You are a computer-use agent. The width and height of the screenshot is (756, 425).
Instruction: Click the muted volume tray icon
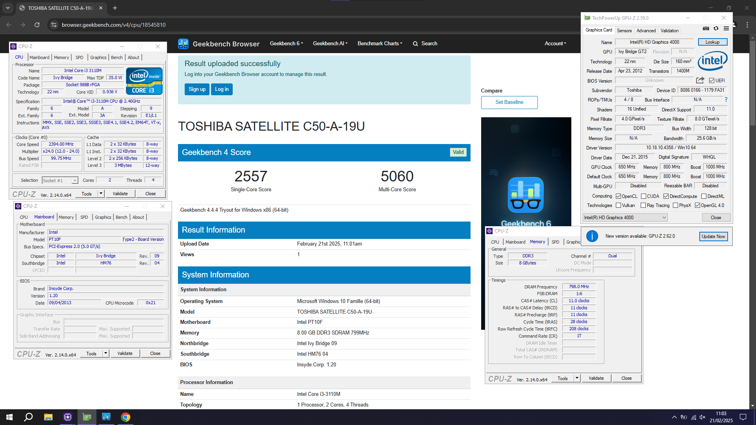point(702,417)
